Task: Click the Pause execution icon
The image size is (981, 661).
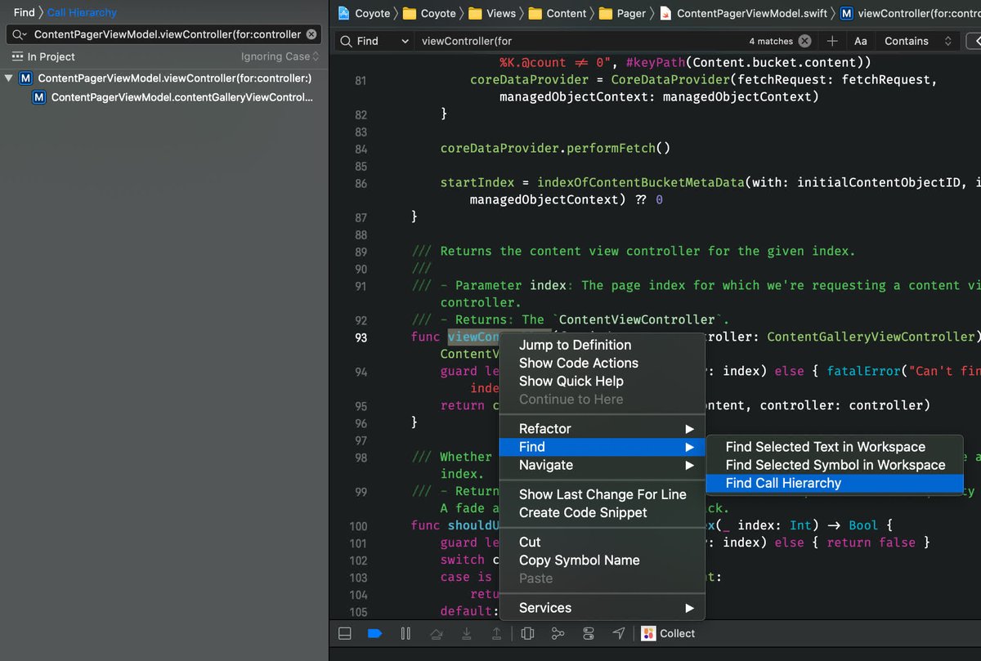Action: click(x=405, y=633)
